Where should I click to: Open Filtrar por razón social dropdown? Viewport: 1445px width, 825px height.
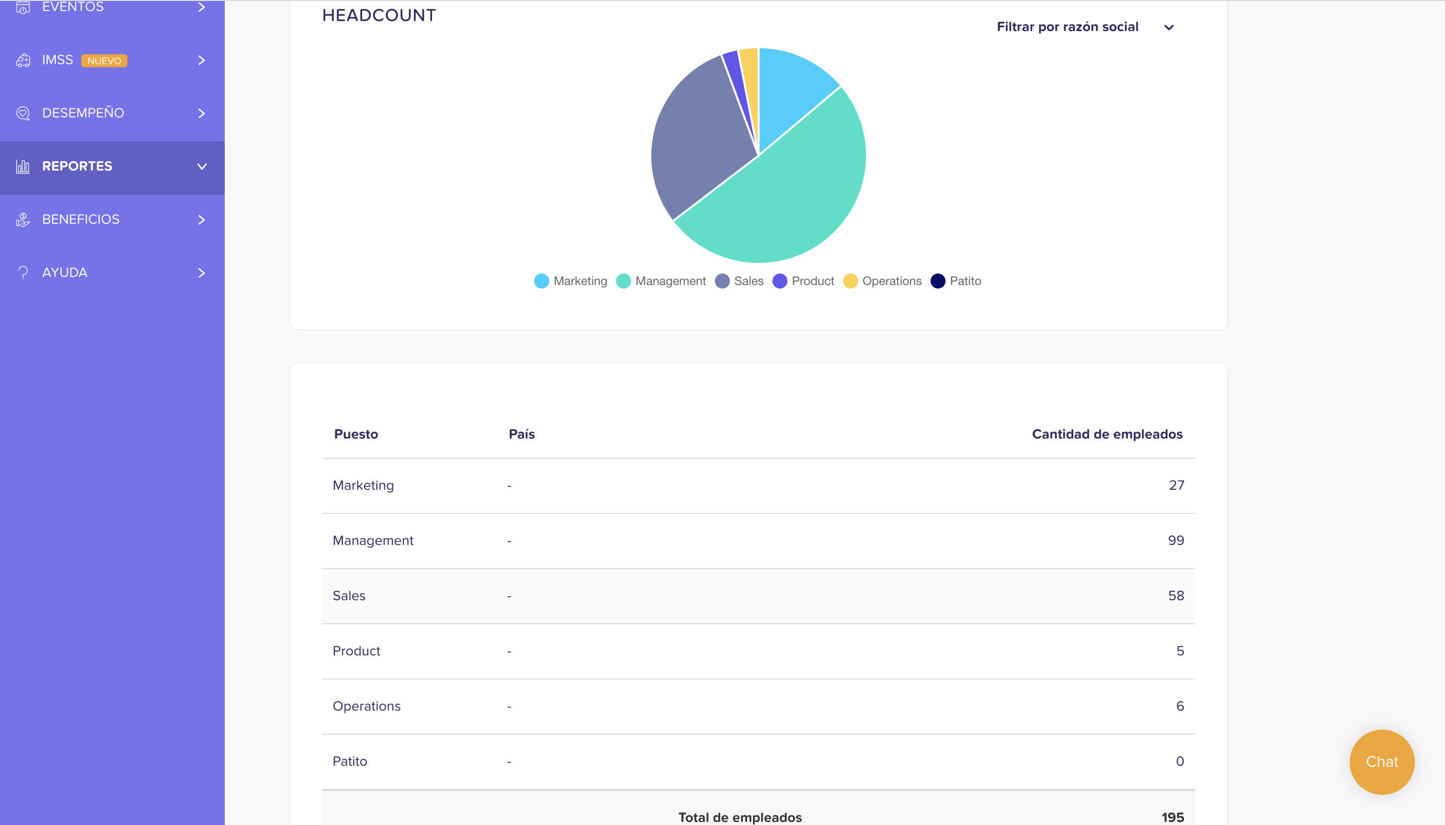[1085, 27]
